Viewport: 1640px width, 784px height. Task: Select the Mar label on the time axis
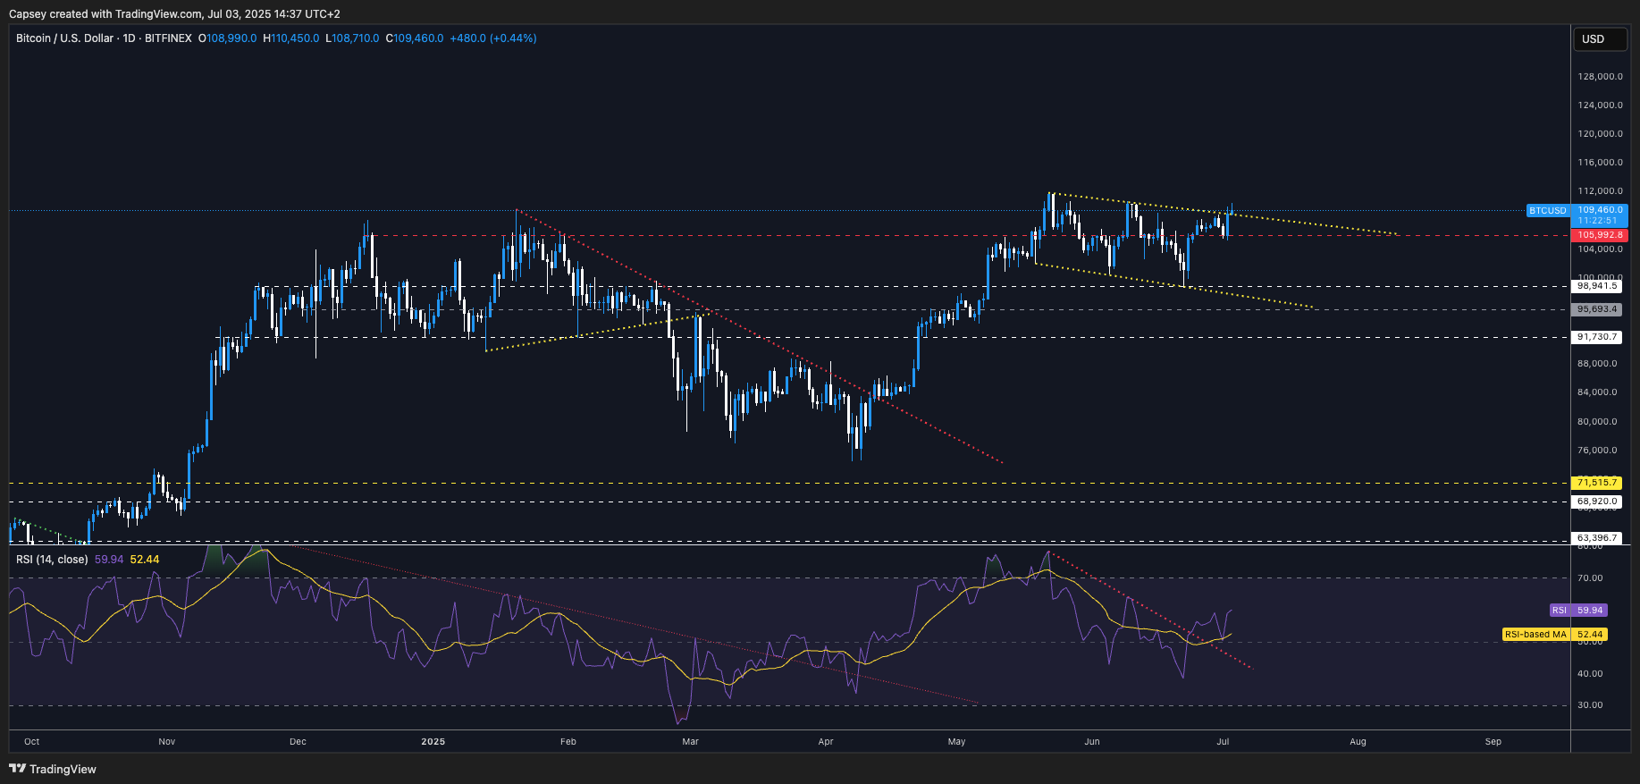coord(690,741)
